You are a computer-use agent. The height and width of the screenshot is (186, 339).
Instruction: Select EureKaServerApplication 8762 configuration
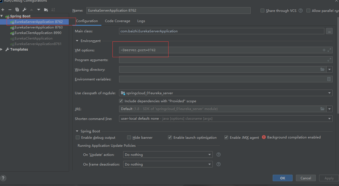[39, 22]
